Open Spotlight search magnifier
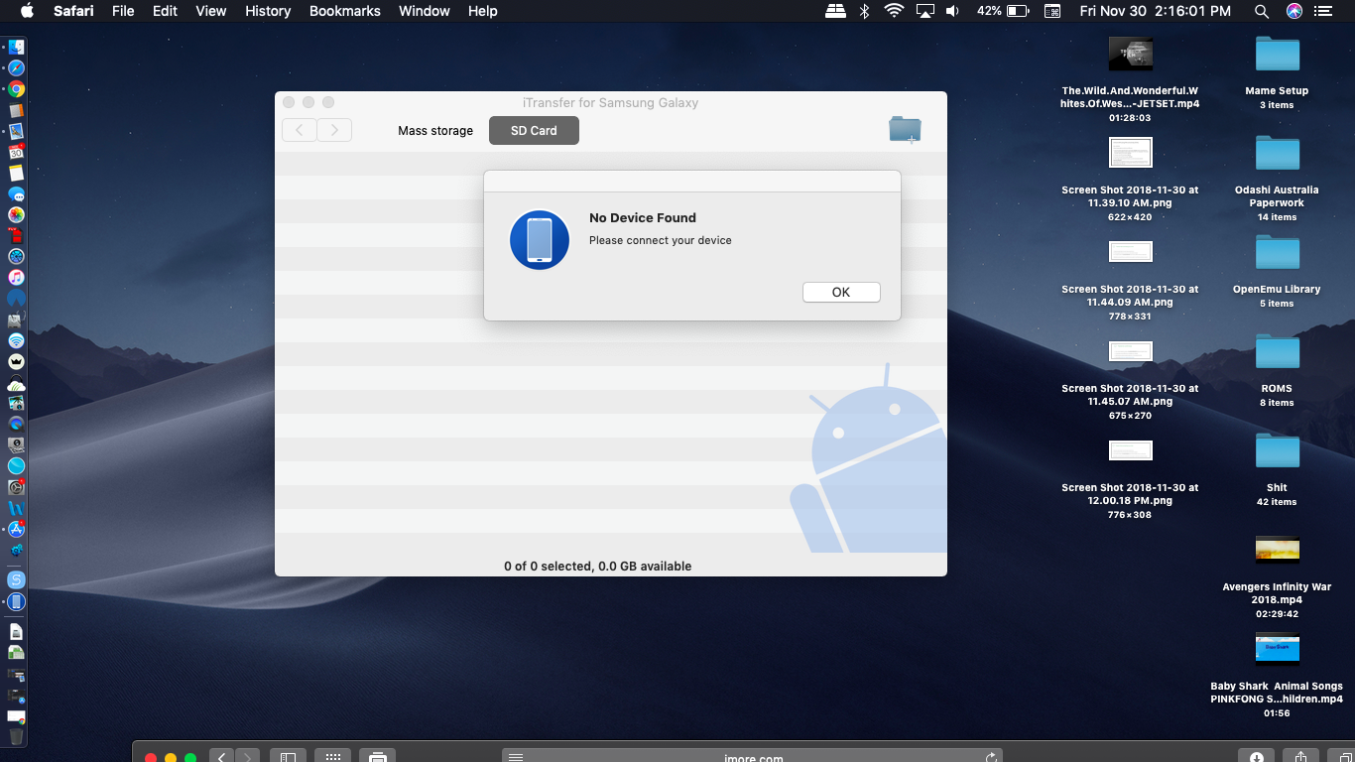Image resolution: width=1355 pixels, height=762 pixels. (x=1261, y=11)
